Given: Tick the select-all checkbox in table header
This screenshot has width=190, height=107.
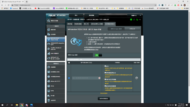Looking at the screenshot, I should point(69,63).
